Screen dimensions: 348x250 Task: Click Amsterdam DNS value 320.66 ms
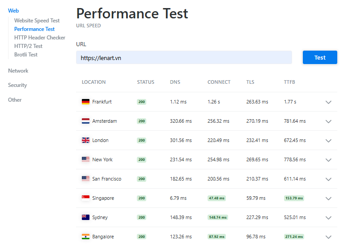click(x=181, y=121)
